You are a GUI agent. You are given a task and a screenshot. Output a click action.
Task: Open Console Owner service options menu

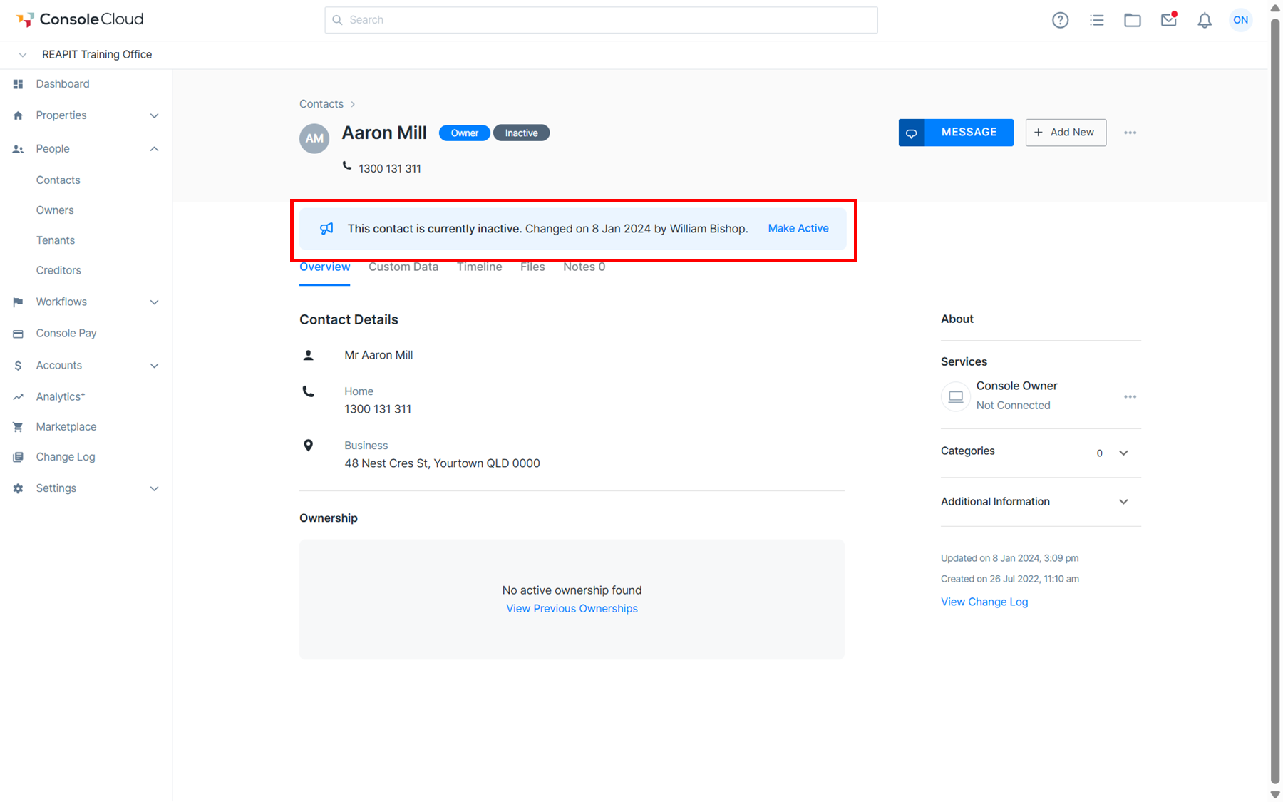coord(1130,396)
